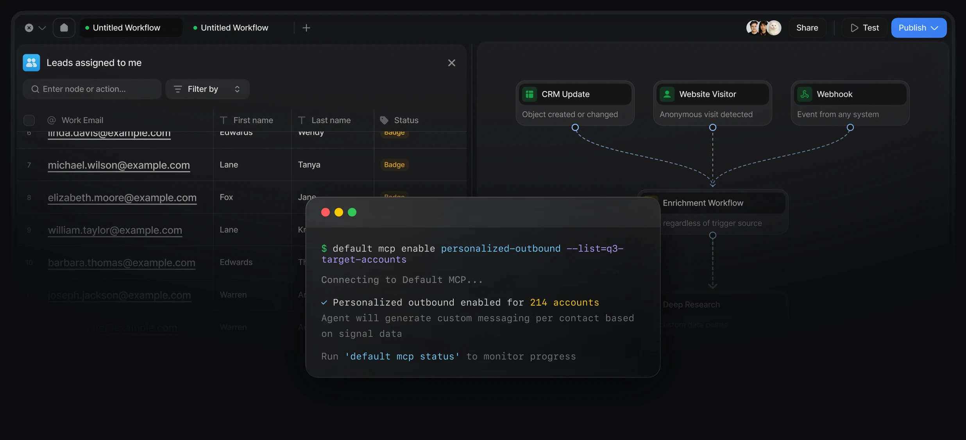Focus the Enter node or action search field
The height and width of the screenshot is (440, 966).
92,89
